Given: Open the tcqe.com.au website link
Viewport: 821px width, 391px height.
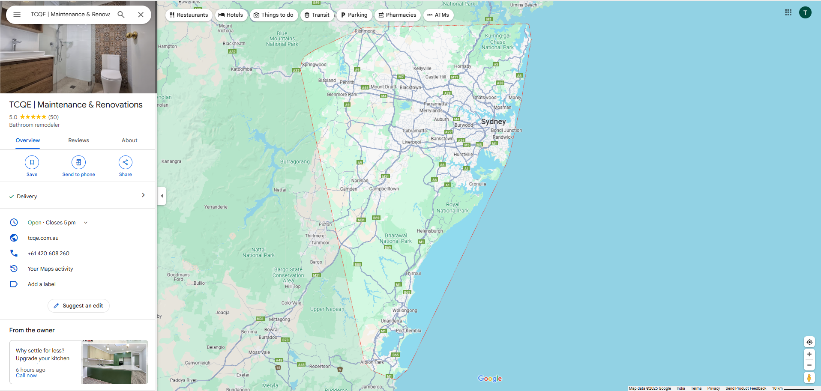Looking at the screenshot, I should tap(43, 238).
